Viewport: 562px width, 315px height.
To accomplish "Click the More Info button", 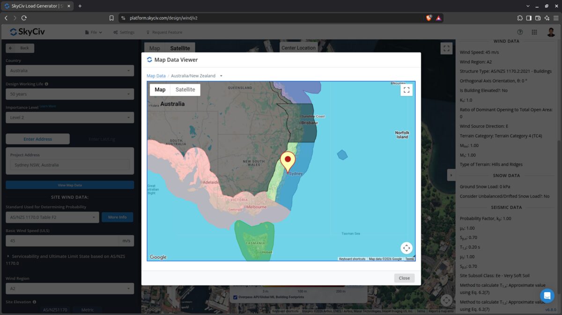I will [117, 217].
